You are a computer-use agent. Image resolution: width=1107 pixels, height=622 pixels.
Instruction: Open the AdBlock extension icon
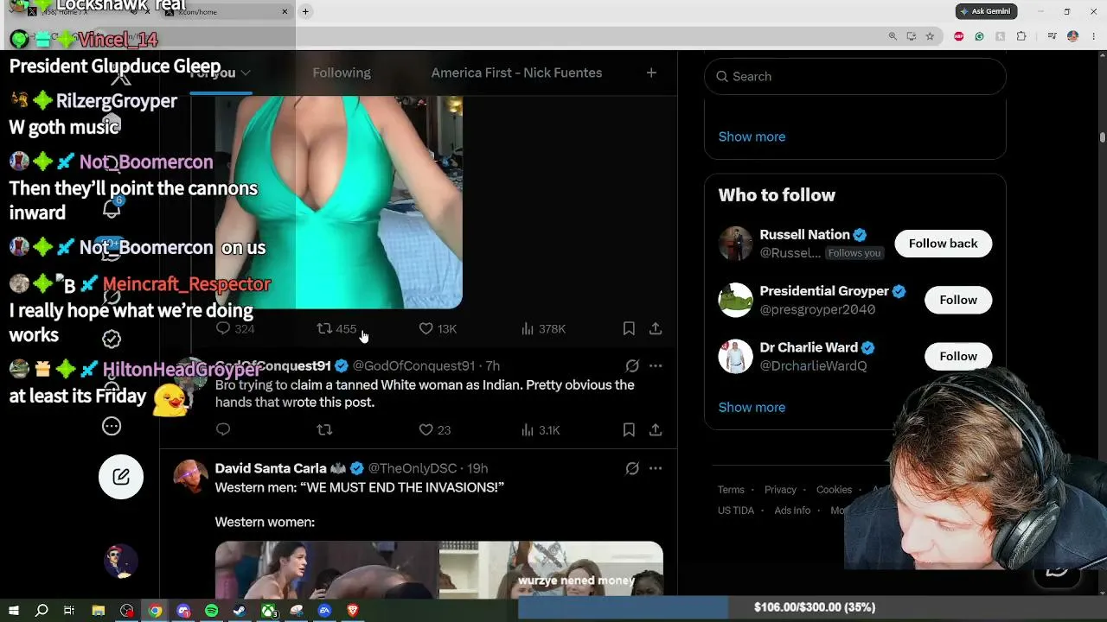(958, 36)
